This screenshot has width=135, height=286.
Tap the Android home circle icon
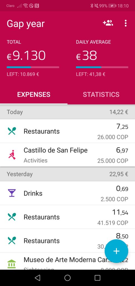coord(67,278)
